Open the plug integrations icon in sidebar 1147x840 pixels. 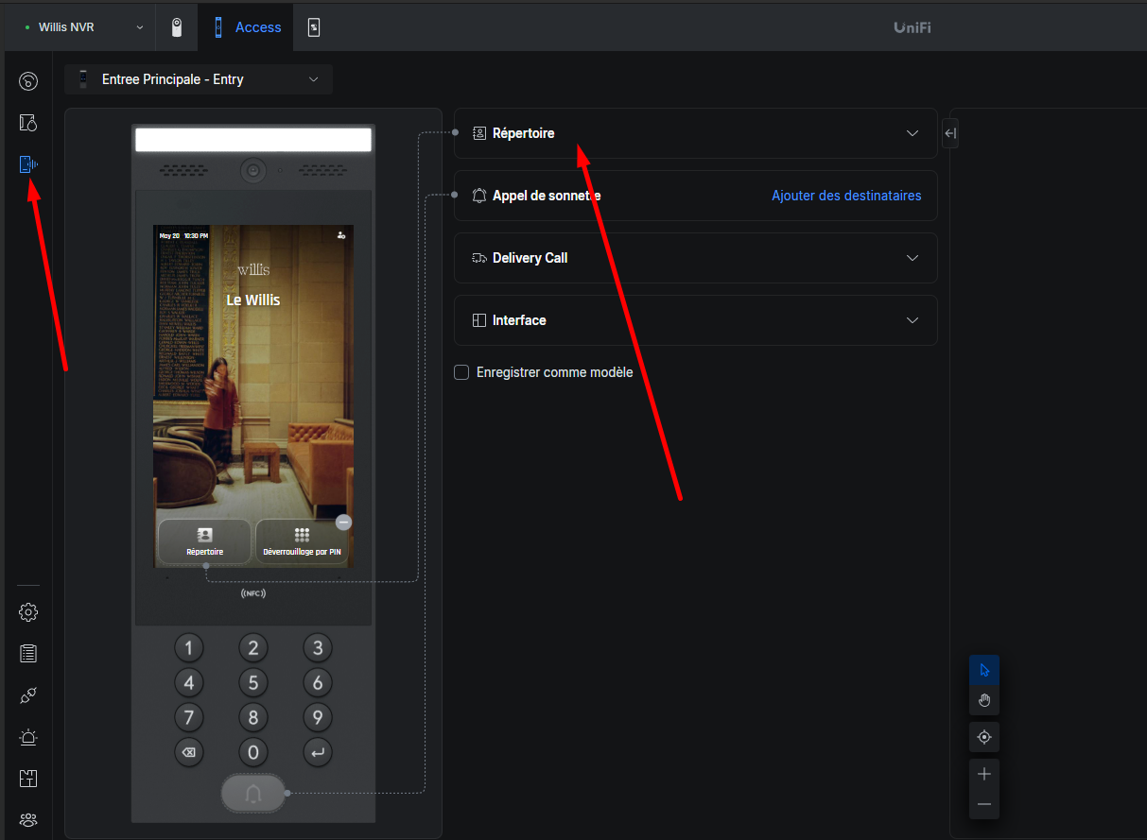point(28,695)
